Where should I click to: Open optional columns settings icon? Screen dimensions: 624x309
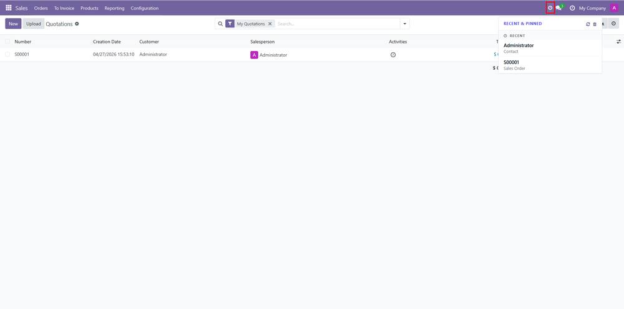[618, 42]
